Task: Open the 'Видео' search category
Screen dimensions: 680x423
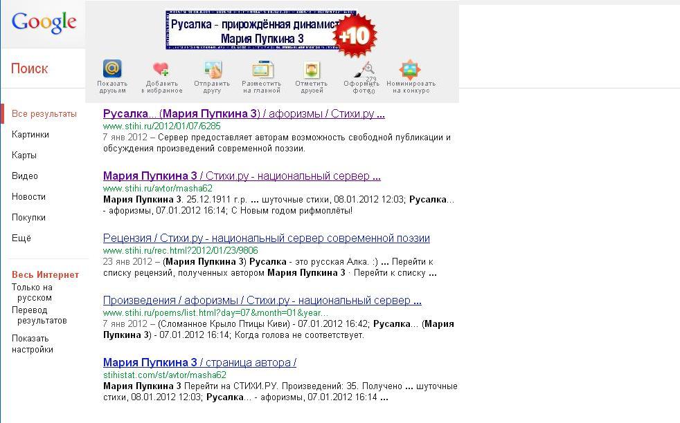Action: (25, 176)
